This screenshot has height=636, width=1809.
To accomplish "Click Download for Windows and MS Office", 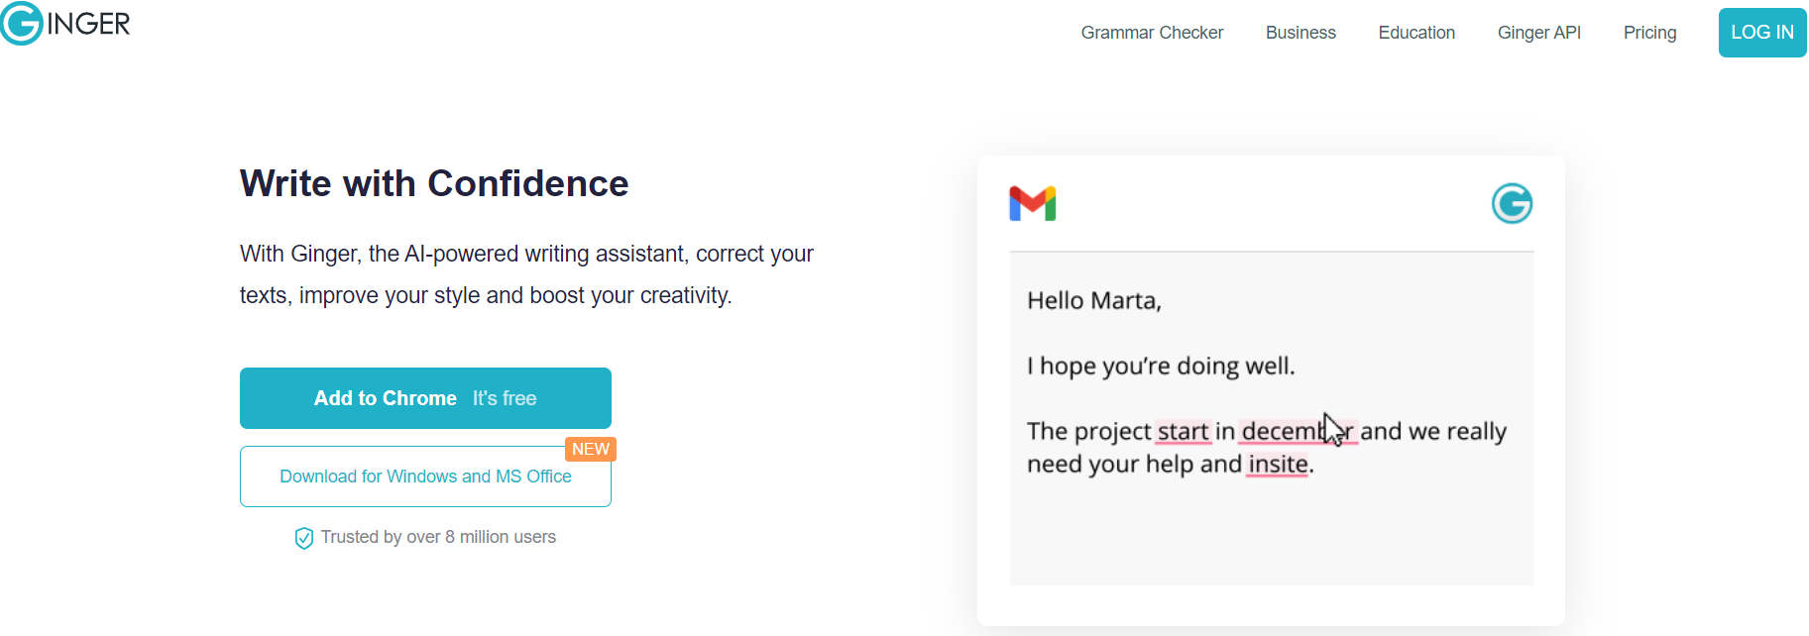I will coord(425,477).
